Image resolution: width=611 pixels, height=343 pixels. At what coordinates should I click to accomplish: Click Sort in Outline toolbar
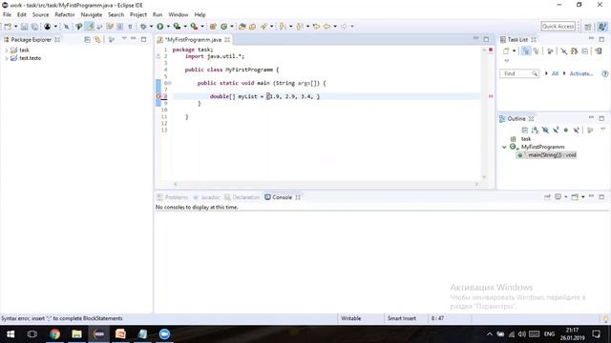pos(535,130)
